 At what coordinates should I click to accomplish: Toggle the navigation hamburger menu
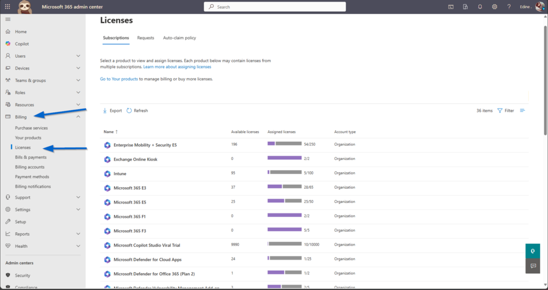(7, 20)
